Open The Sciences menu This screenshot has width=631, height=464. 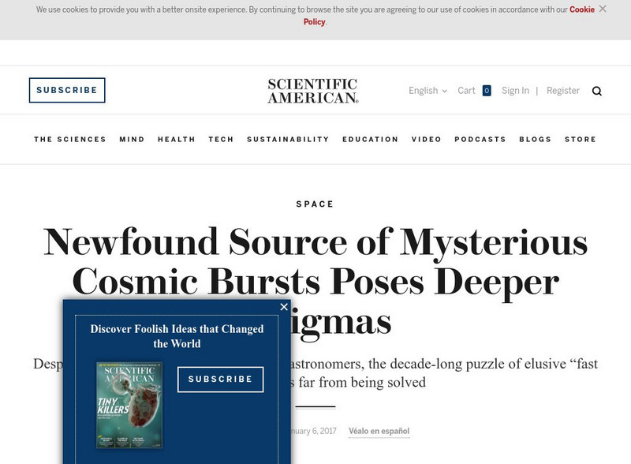pos(70,140)
